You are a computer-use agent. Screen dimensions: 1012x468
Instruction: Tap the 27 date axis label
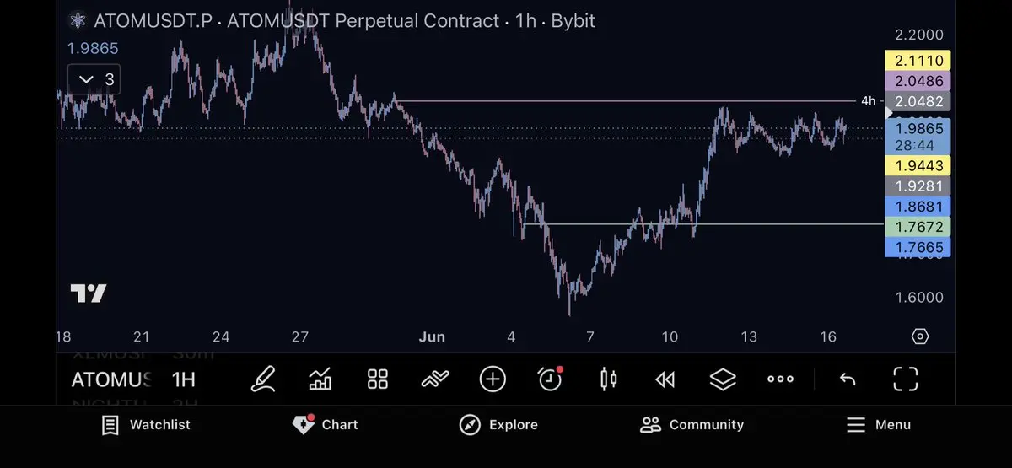click(x=300, y=337)
